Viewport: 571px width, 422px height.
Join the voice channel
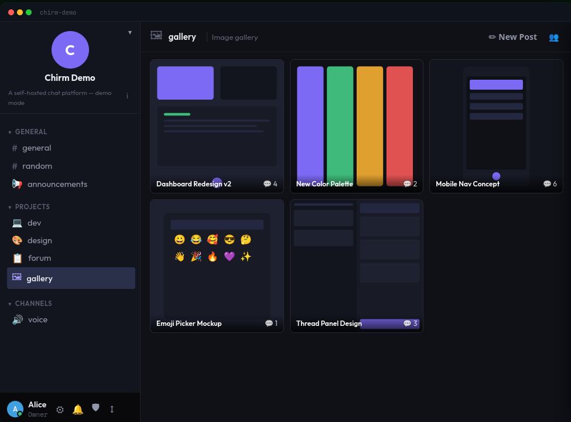[x=37, y=319]
